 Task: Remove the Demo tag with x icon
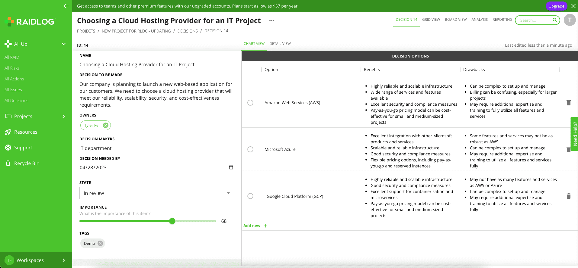click(100, 243)
